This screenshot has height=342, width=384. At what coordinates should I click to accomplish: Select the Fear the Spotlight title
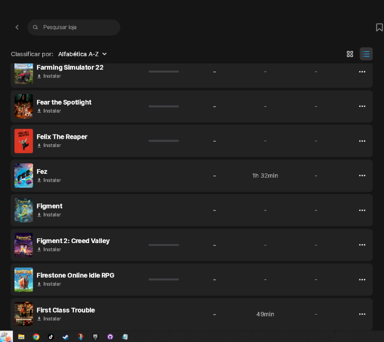(x=64, y=102)
